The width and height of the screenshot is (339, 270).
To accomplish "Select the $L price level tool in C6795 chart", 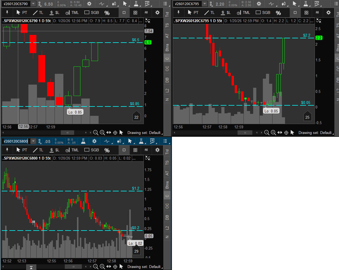I will [x=226, y=12].
